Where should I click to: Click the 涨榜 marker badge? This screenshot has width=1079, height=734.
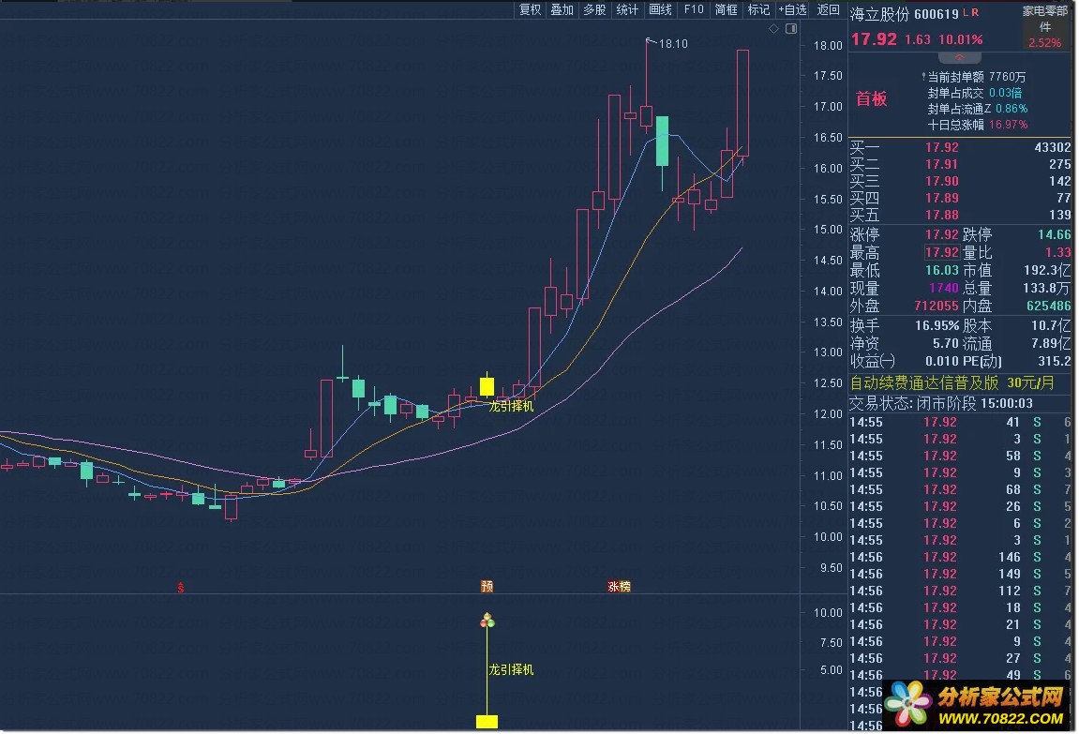click(619, 586)
